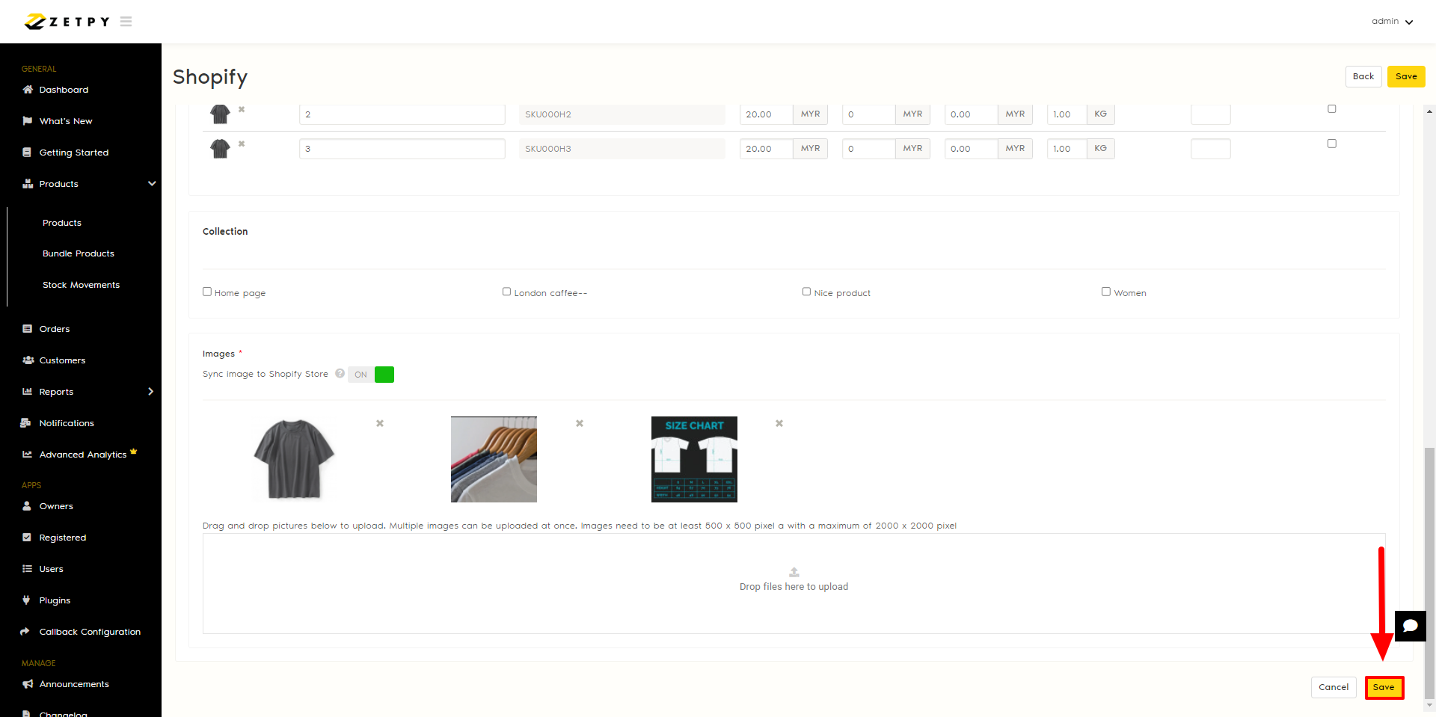Click the Getting Started document icon
Image resolution: width=1436 pixels, height=717 pixels.
(28, 153)
